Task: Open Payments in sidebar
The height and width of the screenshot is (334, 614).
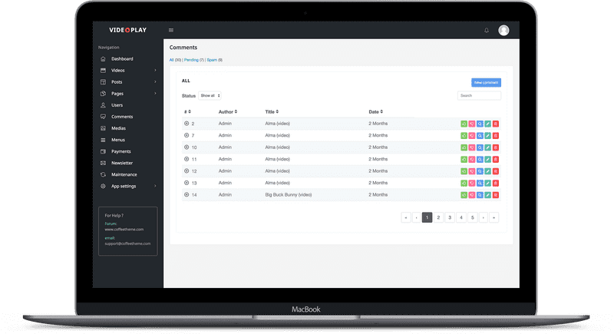Action: coord(121,151)
